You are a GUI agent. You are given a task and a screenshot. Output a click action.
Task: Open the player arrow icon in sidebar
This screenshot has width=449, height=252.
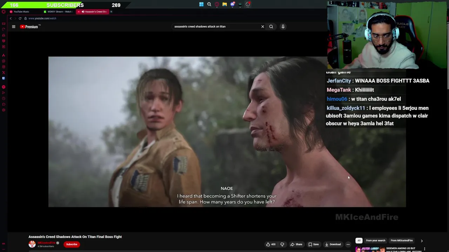tap(4, 93)
